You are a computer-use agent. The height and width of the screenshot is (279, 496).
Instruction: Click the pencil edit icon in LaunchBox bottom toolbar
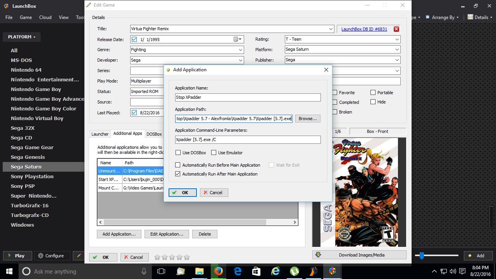point(79,256)
